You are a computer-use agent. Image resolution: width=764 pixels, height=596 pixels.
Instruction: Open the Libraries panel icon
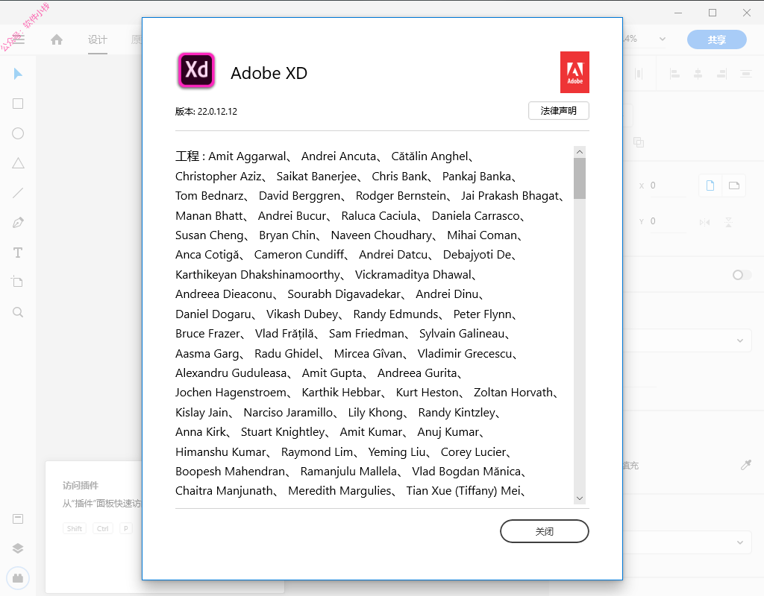pyautogui.click(x=18, y=519)
